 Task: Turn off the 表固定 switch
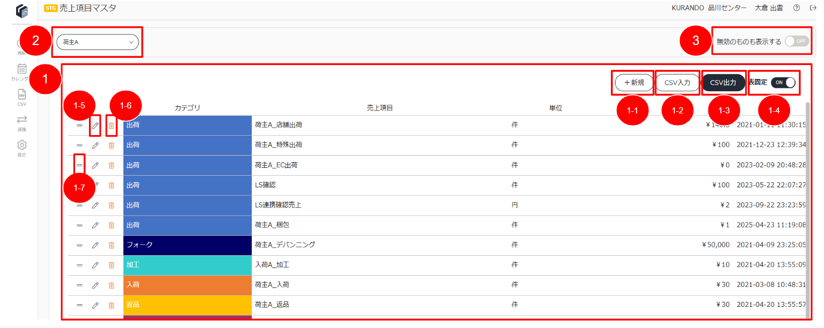pyautogui.click(x=783, y=82)
